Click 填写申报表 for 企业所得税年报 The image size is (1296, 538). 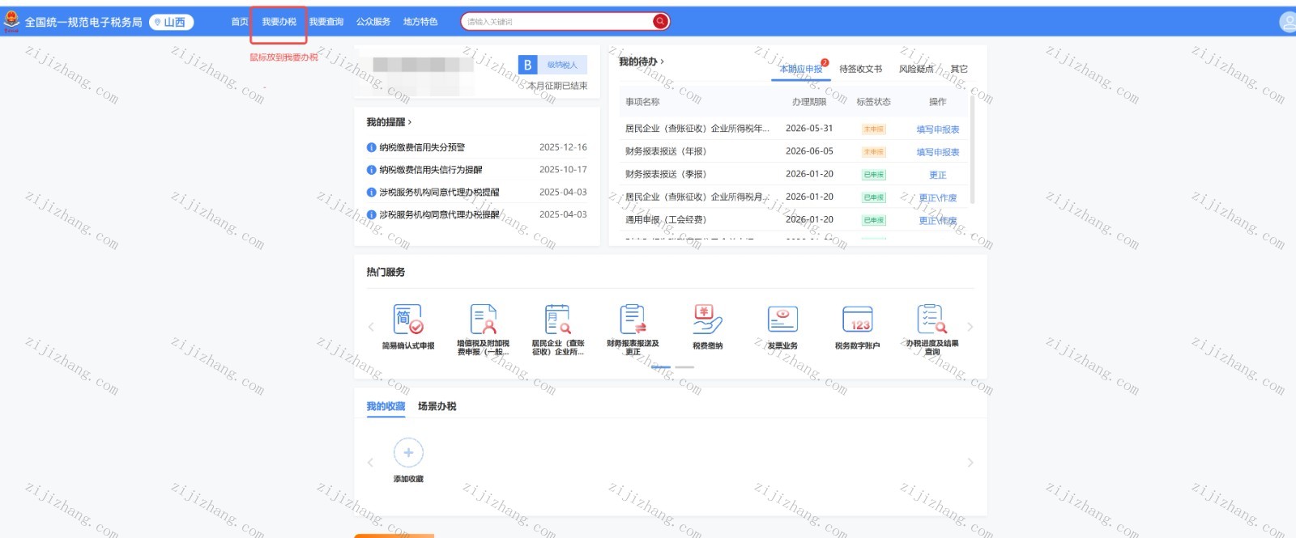pos(937,129)
